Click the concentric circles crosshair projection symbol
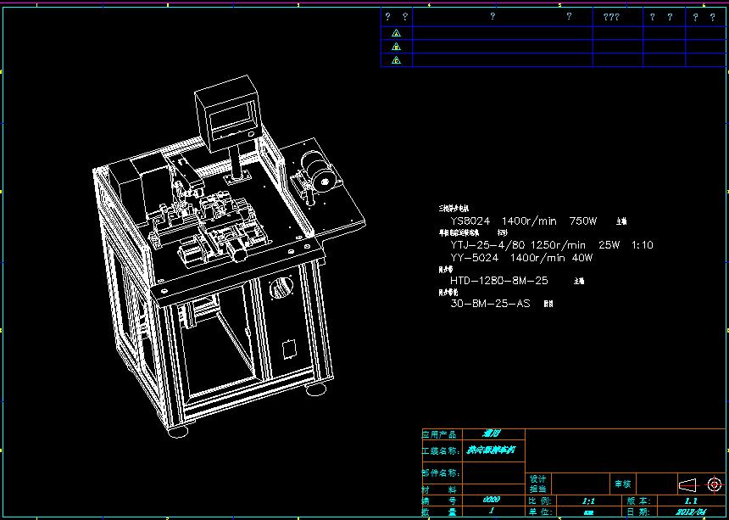 point(715,485)
